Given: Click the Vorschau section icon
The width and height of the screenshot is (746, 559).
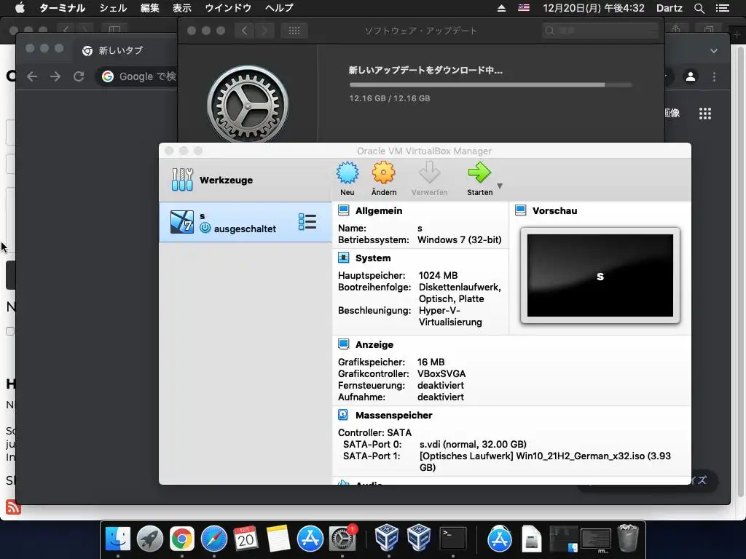Looking at the screenshot, I should pos(520,210).
